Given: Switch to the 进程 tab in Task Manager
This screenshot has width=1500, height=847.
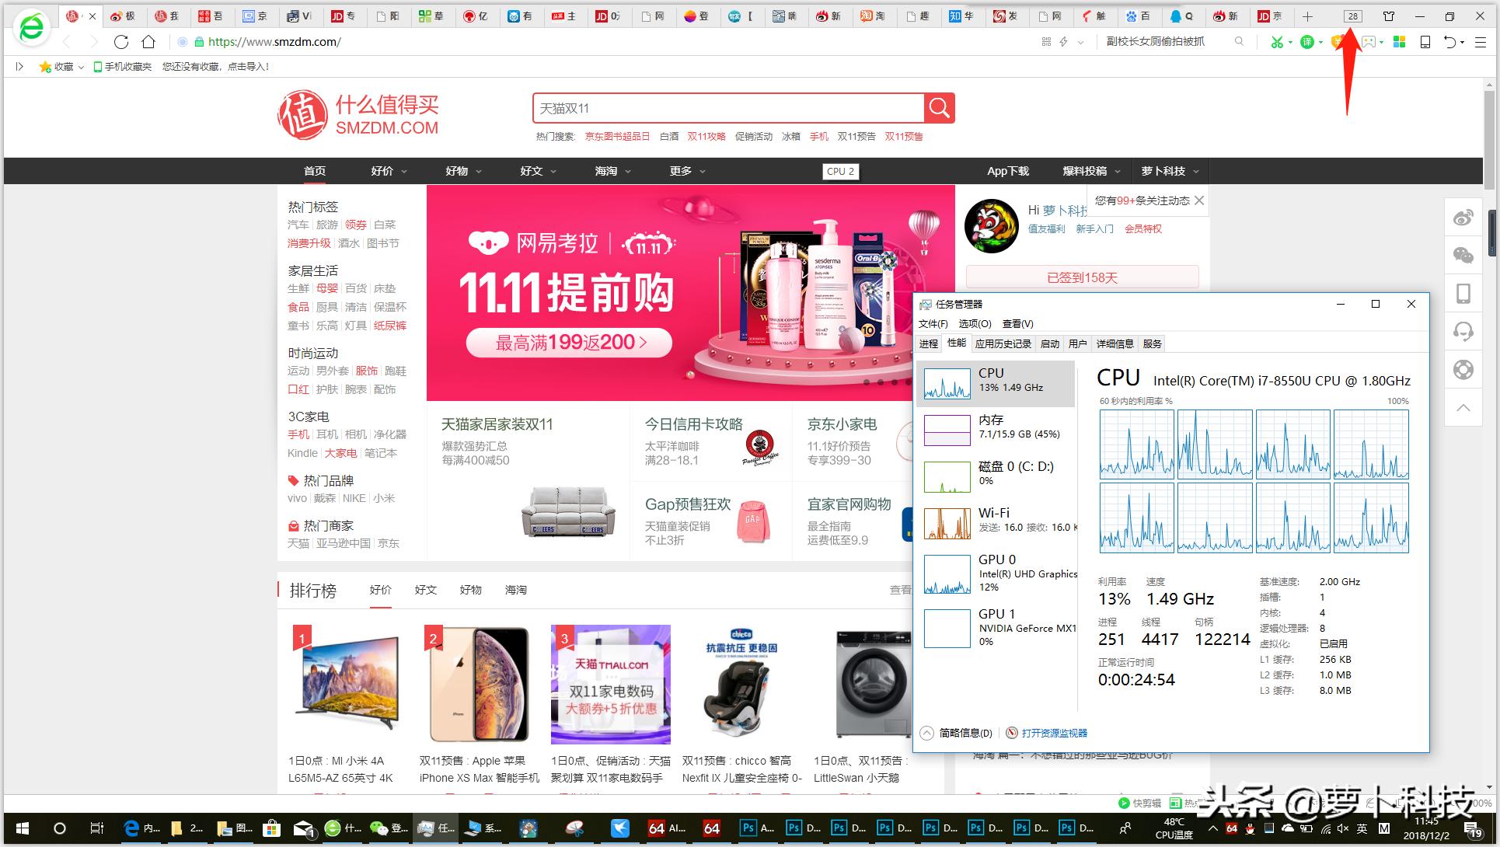Looking at the screenshot, I should [x=927, y=343].
